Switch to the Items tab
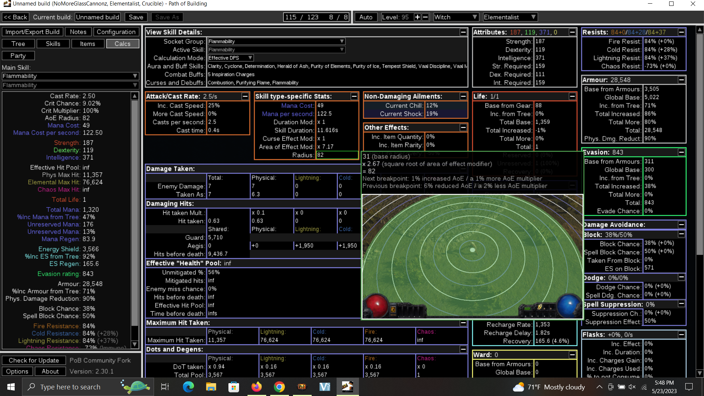The width and height of the screenshot is (704, 396). pos(88,44)
